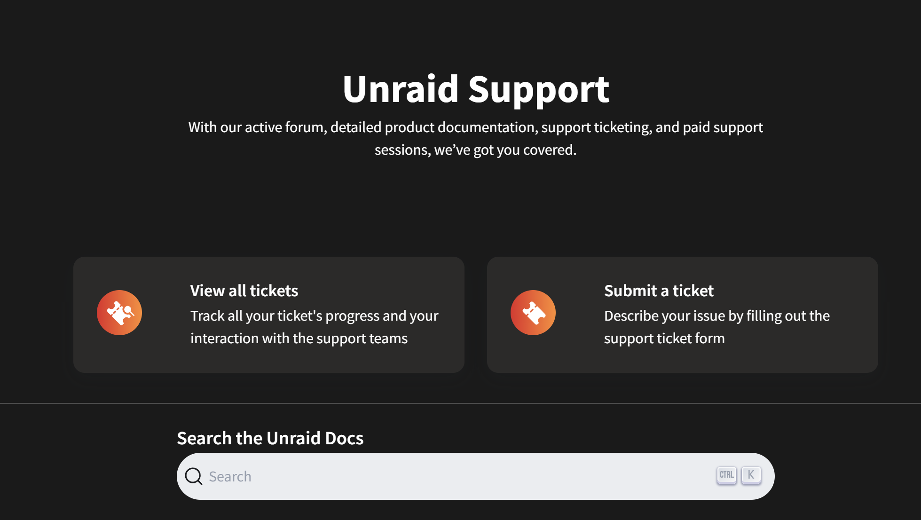Open the Submit a ticket heading link

click(659, 291)
